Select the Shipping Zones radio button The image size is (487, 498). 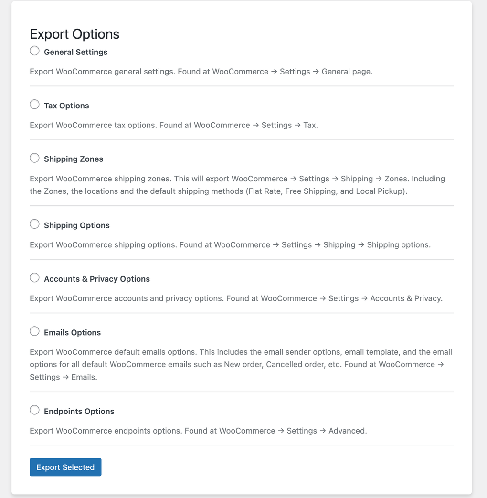(34, 158)
